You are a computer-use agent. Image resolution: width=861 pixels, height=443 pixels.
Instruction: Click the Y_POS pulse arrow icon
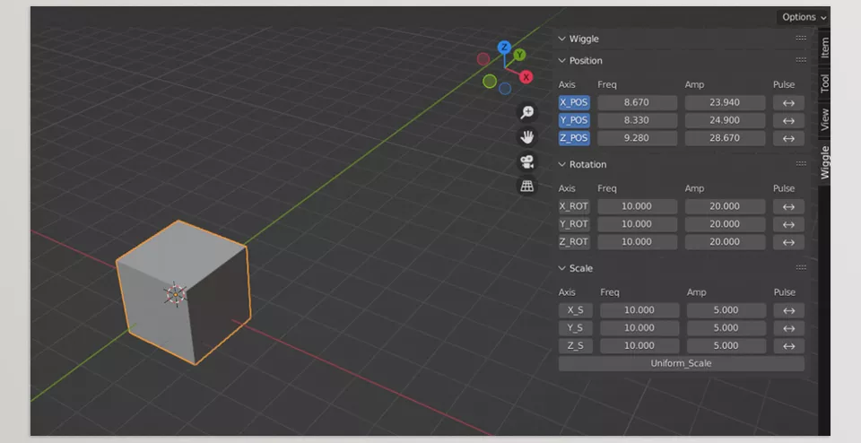pos(788,120)
